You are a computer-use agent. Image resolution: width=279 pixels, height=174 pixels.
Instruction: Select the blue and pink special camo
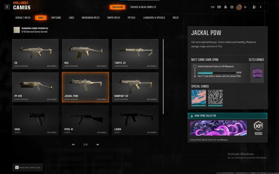pyautogui.click(x=199, y=97)
